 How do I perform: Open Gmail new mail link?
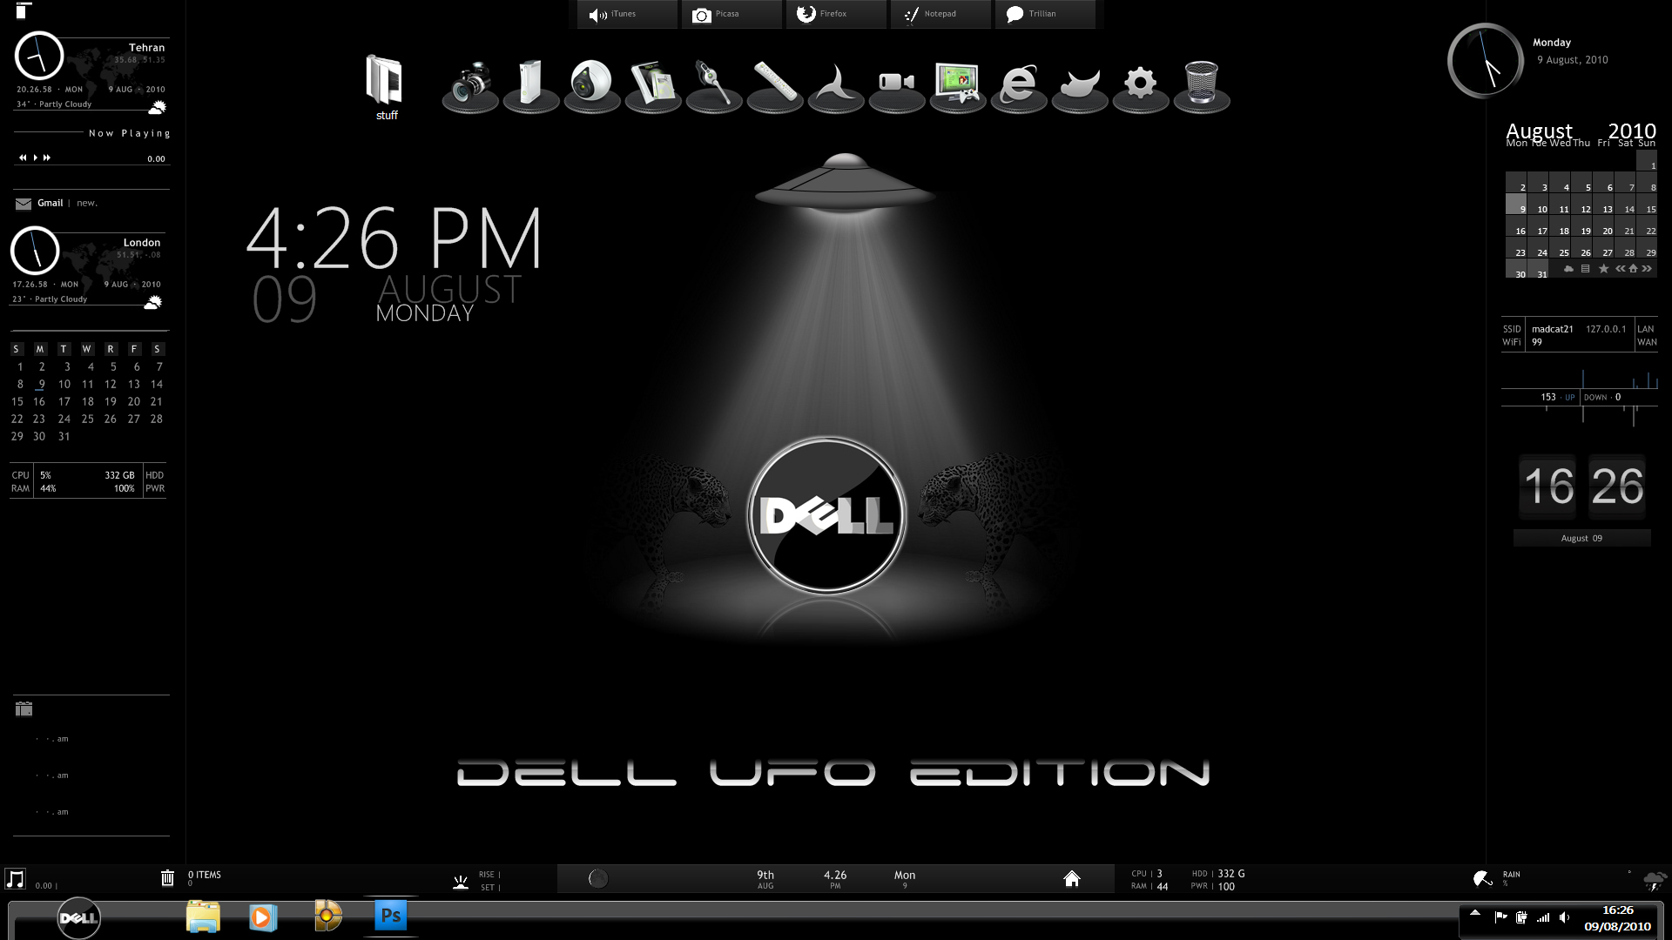coord(86,203)
